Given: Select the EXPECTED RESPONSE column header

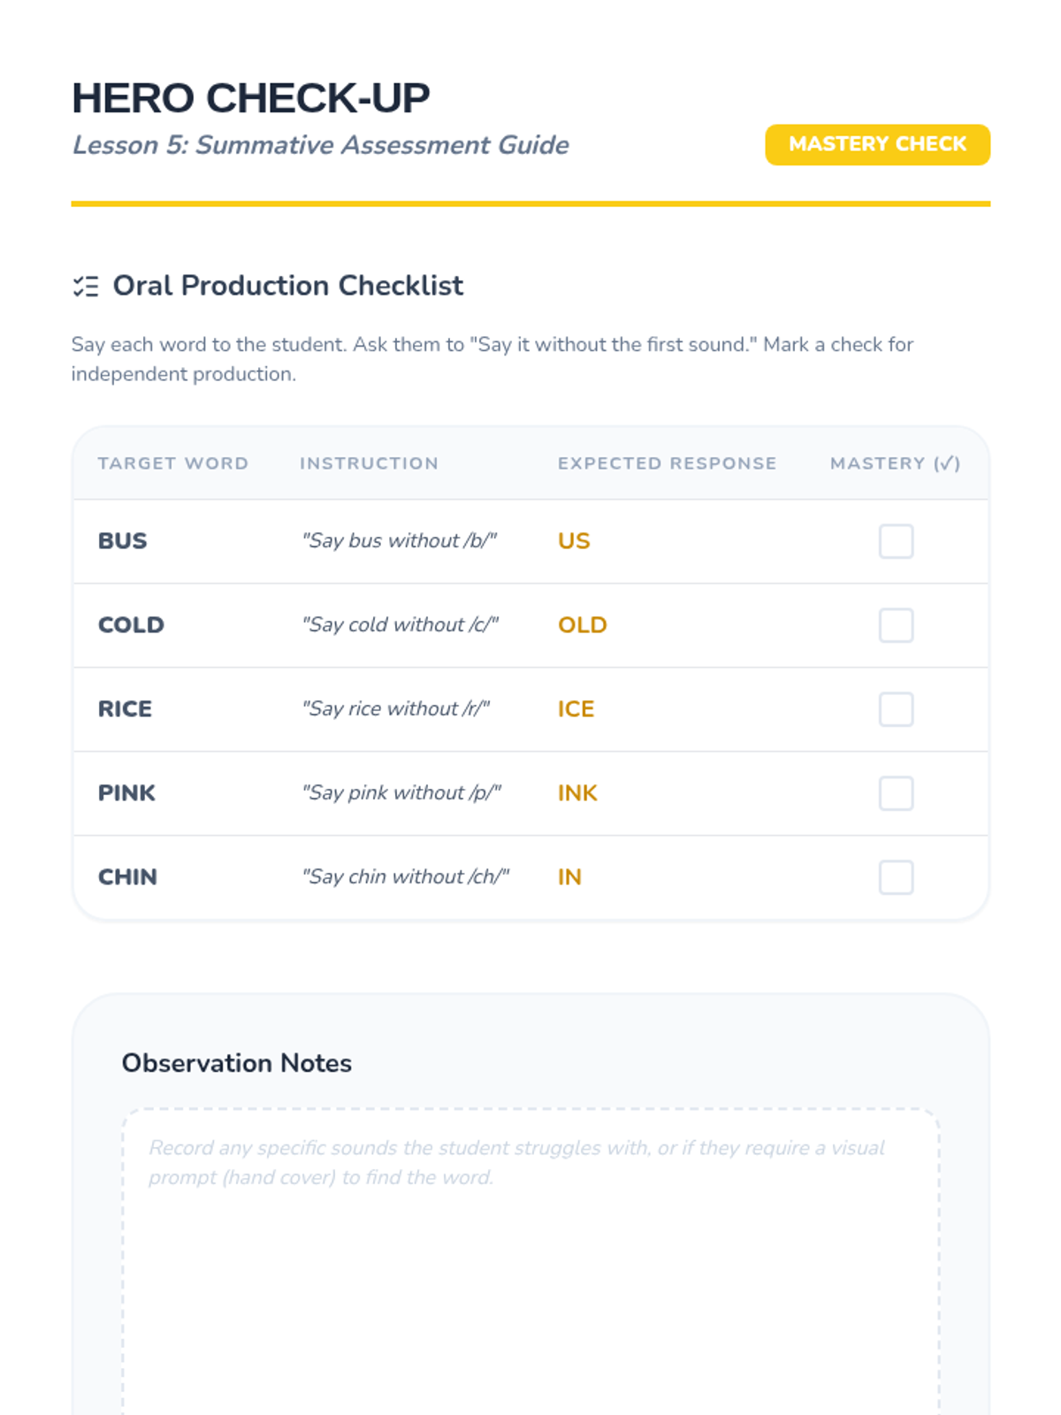Looking at the screenshot, I should pyautogui.click(x=667, y=463).
